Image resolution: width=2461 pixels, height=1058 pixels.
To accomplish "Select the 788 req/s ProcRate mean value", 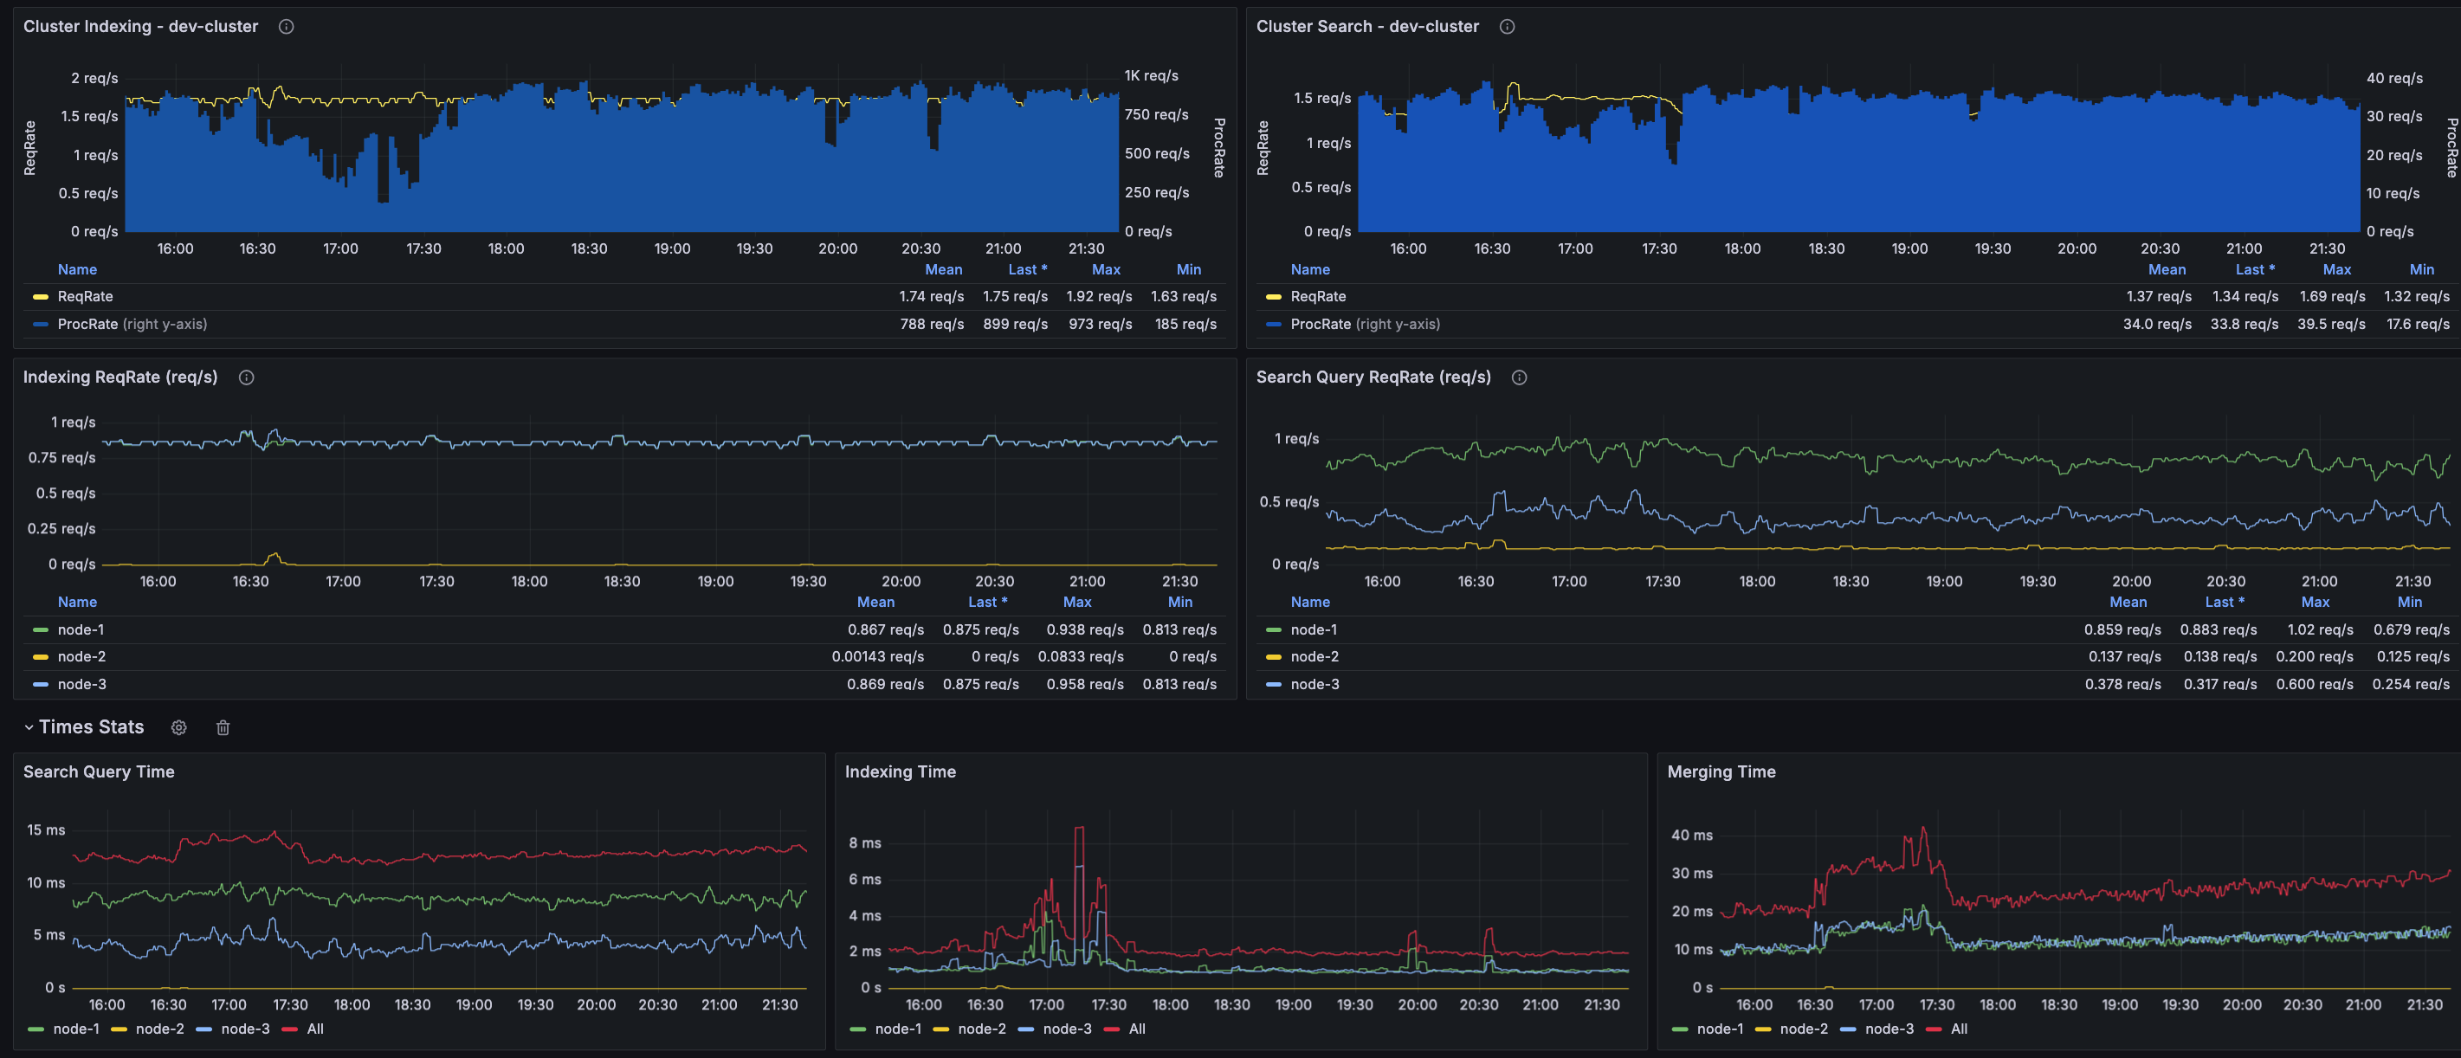I will [x=932, y=325].
